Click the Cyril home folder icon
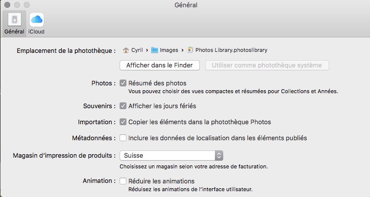This screenshot has height=197, width=370. (126, 49)
